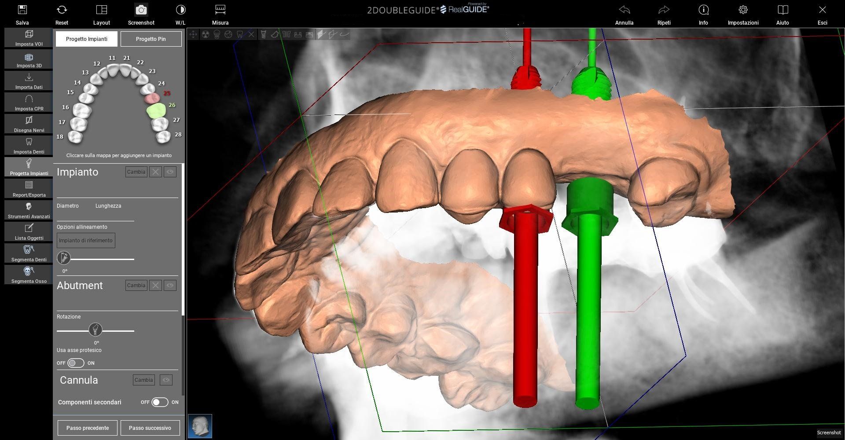The image size is (845, 440).
Task: Open the Impianto di riferimento selector
Action: pyautogui.click(x=86, y=241)
